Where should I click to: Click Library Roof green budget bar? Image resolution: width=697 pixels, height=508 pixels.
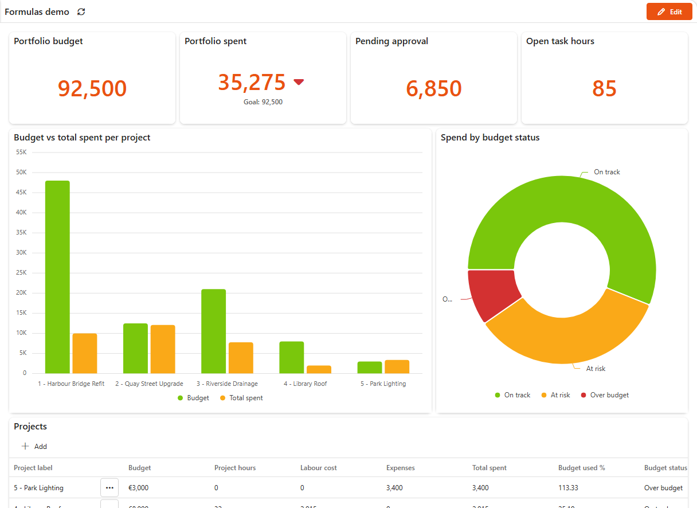292,357
